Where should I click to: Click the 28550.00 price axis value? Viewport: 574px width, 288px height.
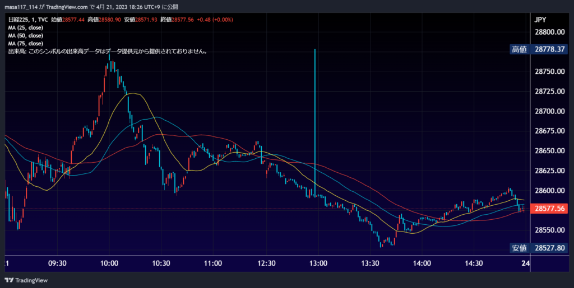tap(550, 230)
